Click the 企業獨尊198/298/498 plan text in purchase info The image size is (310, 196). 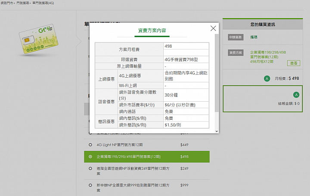[x=268, y=54]
